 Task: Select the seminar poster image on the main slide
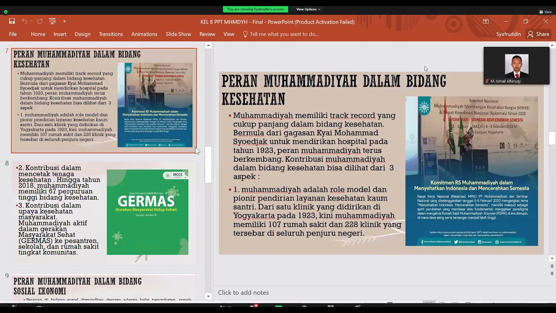(x=471, y=171)
